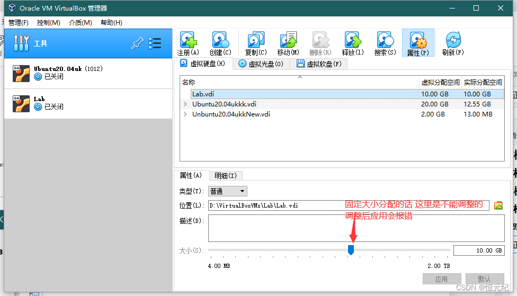The image size is (517, 296).
Task: Click the Create (创建) disk icon
Action: (x=220, y=40)
